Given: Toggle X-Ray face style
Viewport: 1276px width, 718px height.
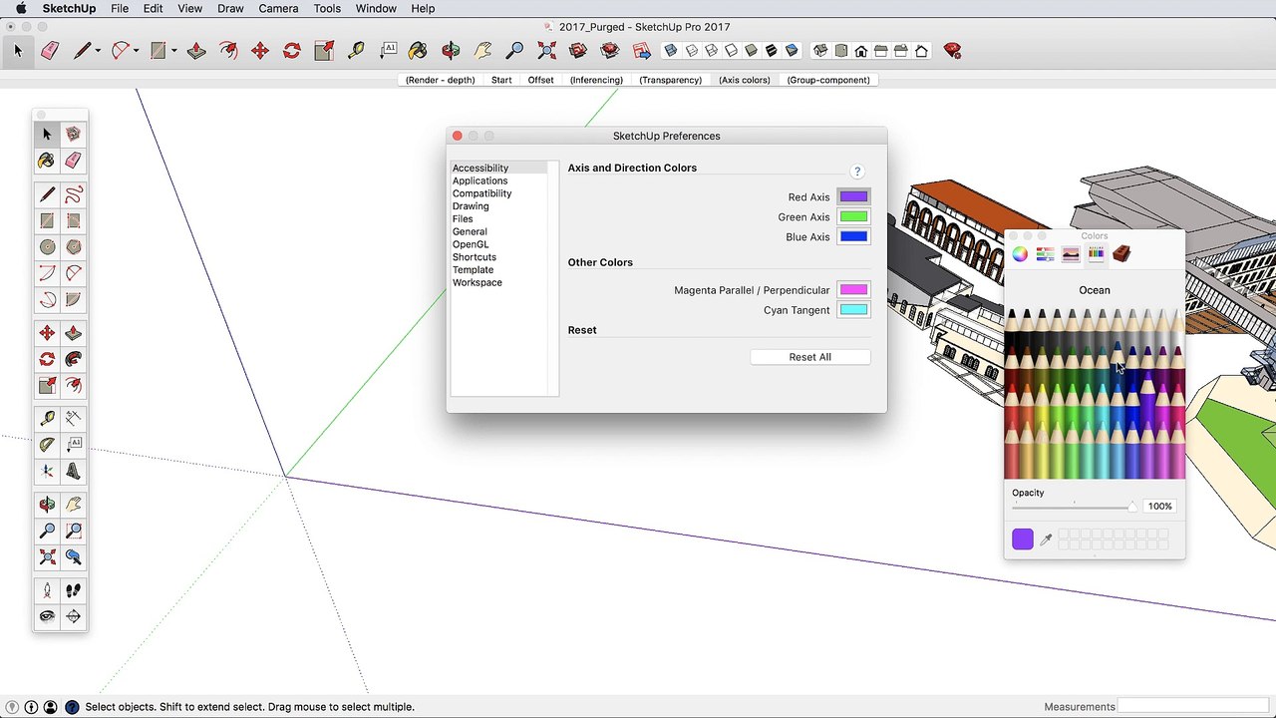Looking at the screenshot, I should click(x=671, y=50).
